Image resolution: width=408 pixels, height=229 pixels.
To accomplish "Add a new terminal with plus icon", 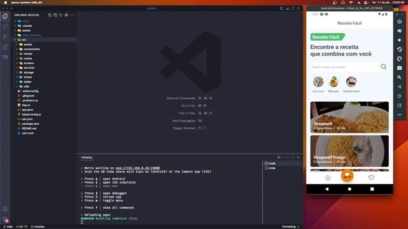I will 279,157.
